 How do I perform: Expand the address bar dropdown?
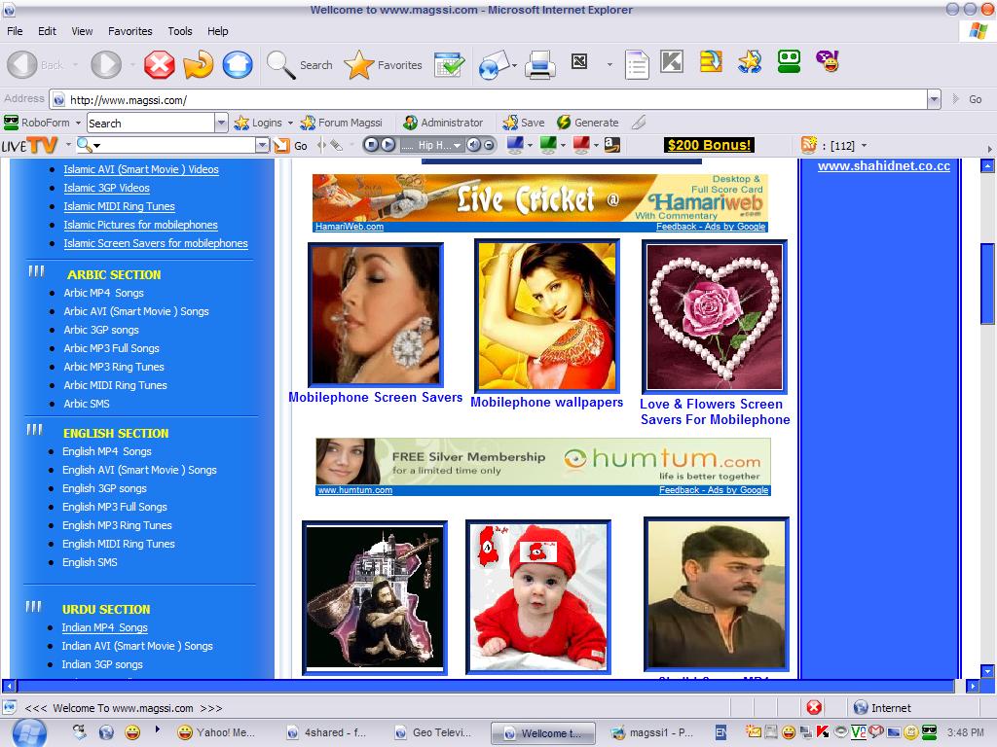click(x=934, y=99)
